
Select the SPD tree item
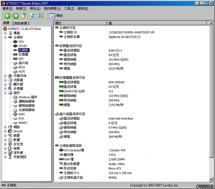coord(21,59)
